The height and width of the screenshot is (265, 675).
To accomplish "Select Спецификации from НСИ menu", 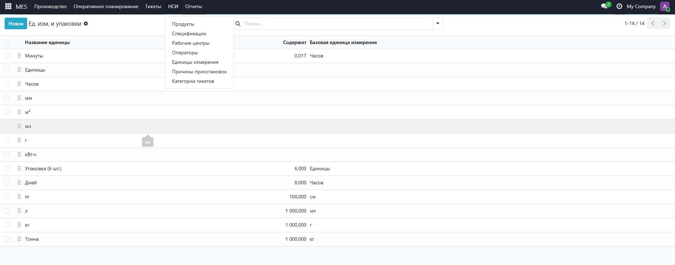I will (189, 33).
